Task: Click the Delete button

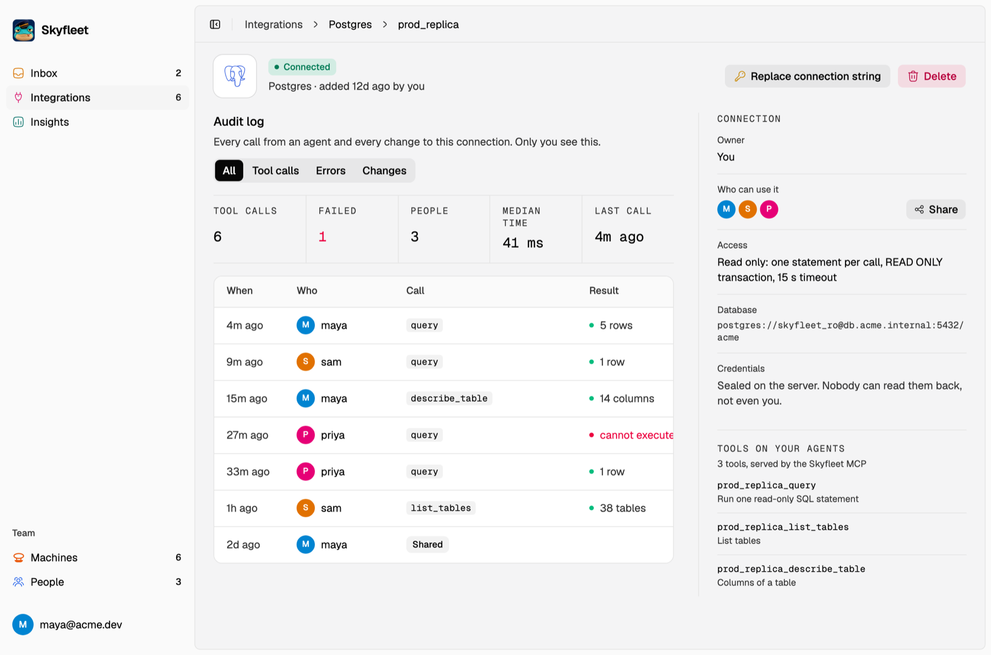Action: pos(932,76)
